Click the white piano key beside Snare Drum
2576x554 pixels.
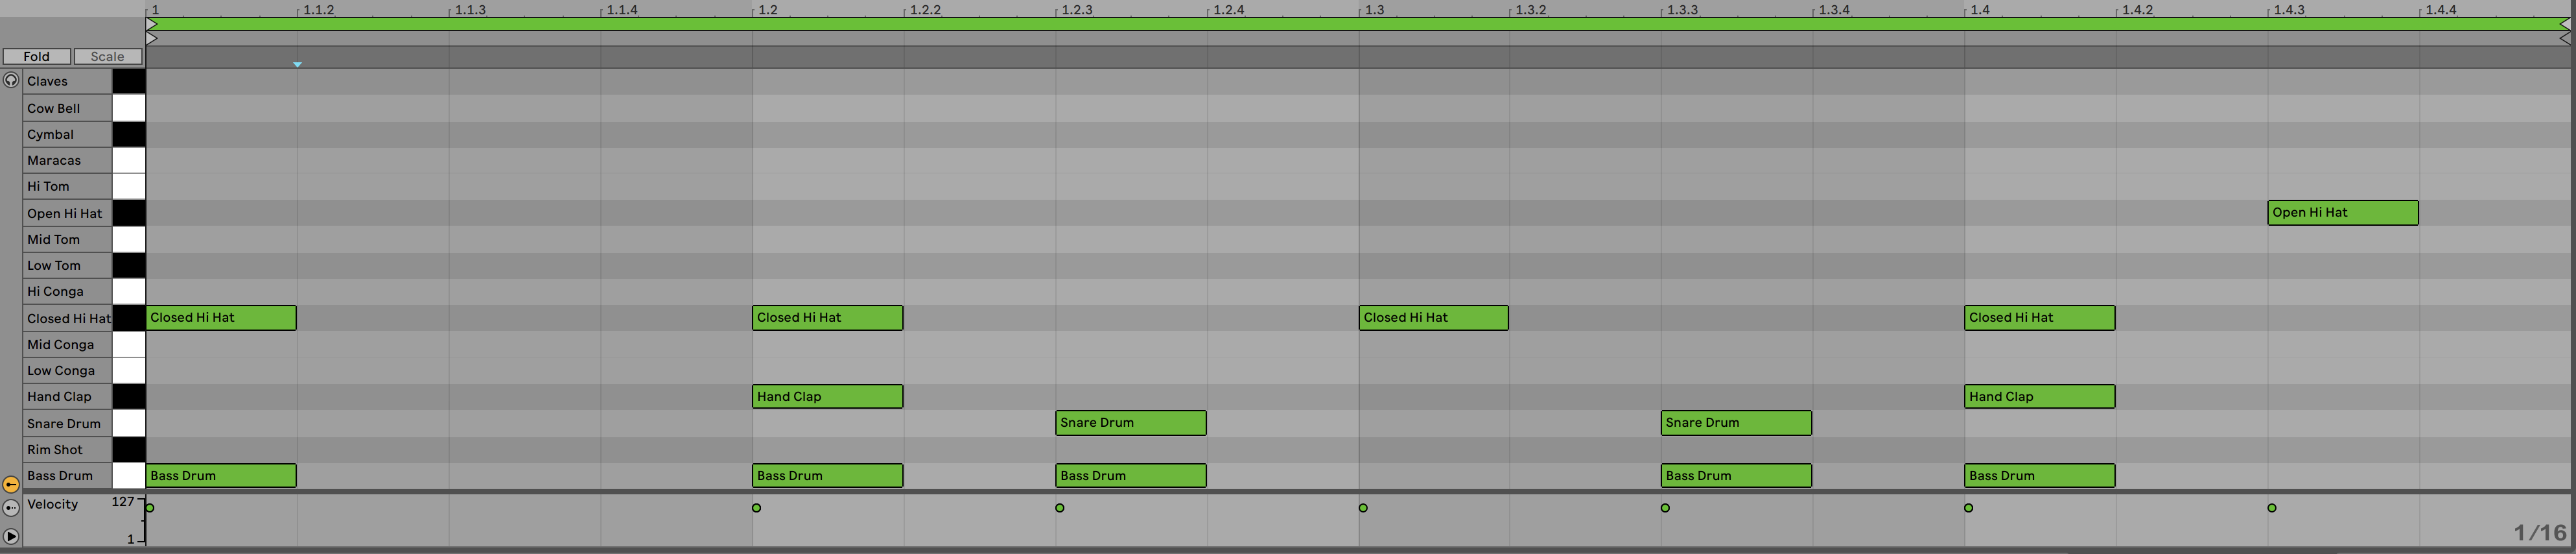coord(128,423)
